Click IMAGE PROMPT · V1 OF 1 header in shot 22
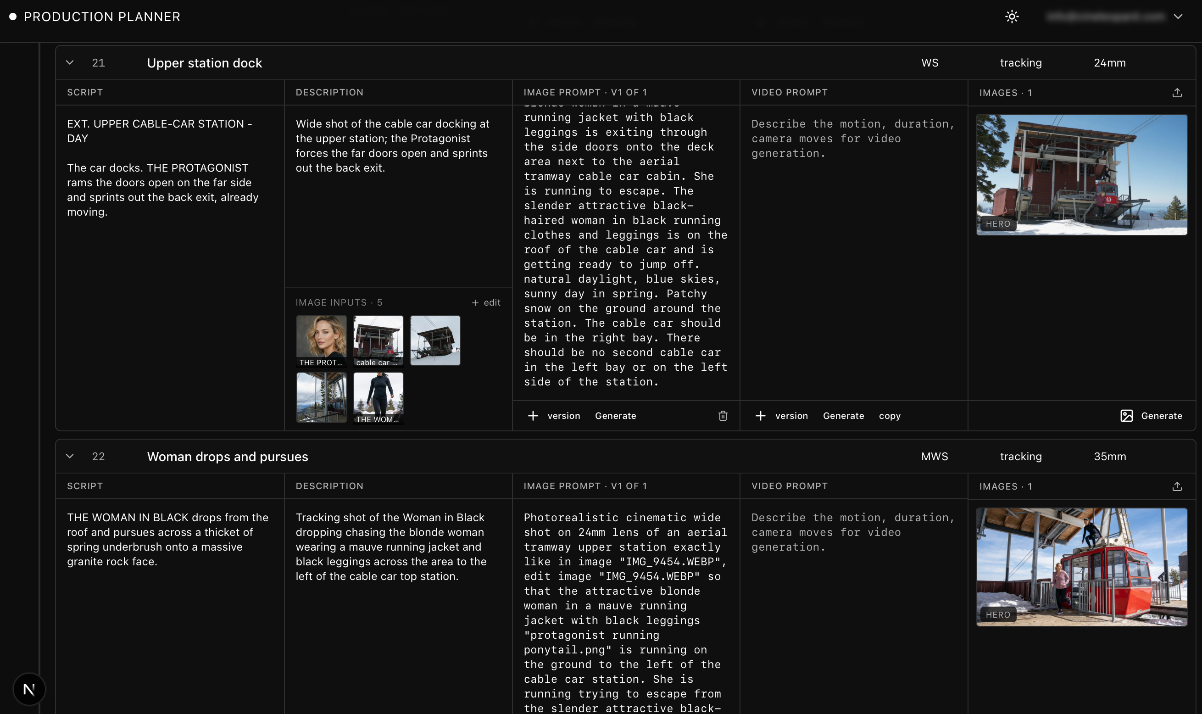Image resolution: width=1202 pixels, height=714 pixels. point(585,486)
